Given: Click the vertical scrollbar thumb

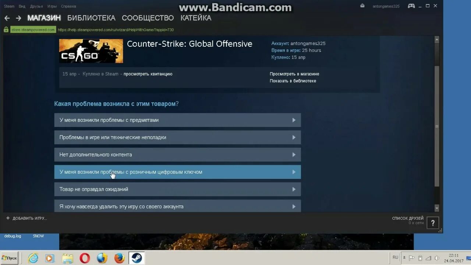Looking at the screenshot, I should tap(437, 126).
